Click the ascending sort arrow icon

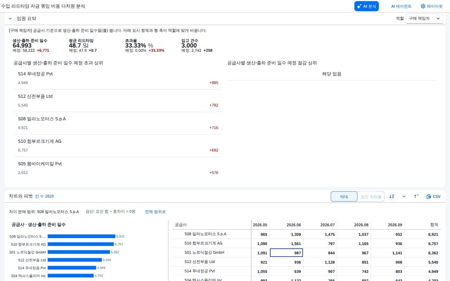(x=416, y=196)
